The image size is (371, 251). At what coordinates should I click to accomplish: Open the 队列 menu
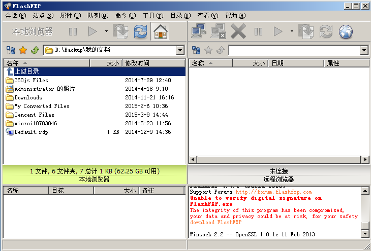pyautogui.click(x=98, y=16)
